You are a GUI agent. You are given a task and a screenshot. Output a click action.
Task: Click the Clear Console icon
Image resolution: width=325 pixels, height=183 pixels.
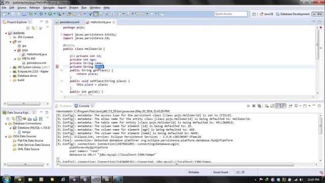pyautogui.click(x=267, y=106)
